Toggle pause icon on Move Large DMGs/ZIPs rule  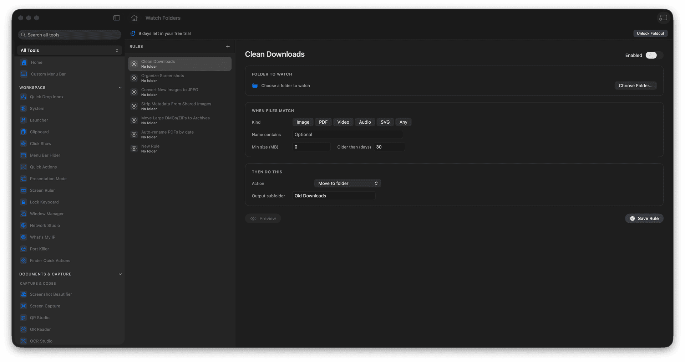click(x=134, y=120)
